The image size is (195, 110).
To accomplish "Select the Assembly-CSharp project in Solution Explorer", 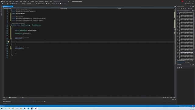I will click(x=184, y=14).
